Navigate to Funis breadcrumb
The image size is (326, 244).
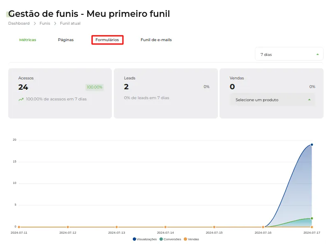point(45,23)
